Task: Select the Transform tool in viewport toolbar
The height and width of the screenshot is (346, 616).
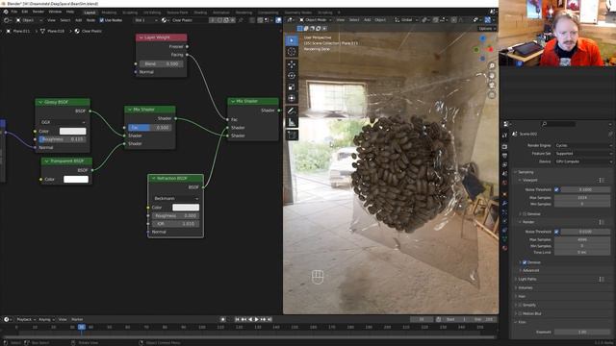Action: 292,98
